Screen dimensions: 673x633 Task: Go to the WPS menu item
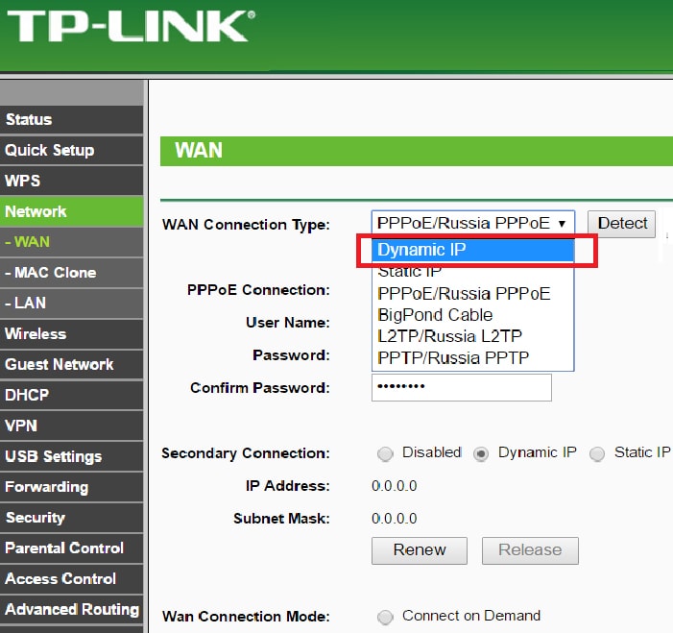click(x=71, y=181)
